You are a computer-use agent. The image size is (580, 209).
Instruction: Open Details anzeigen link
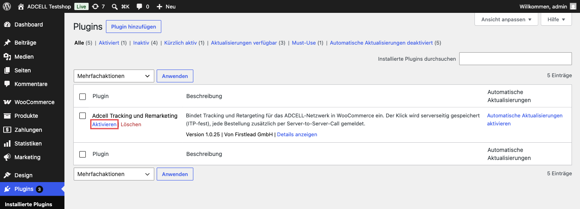click(x=297, y=135)
